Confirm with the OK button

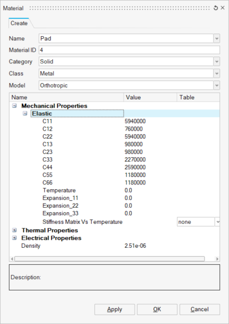(157, 309)
